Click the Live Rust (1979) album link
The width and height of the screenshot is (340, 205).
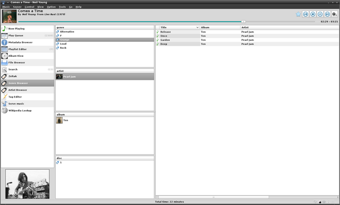[55, 14]
